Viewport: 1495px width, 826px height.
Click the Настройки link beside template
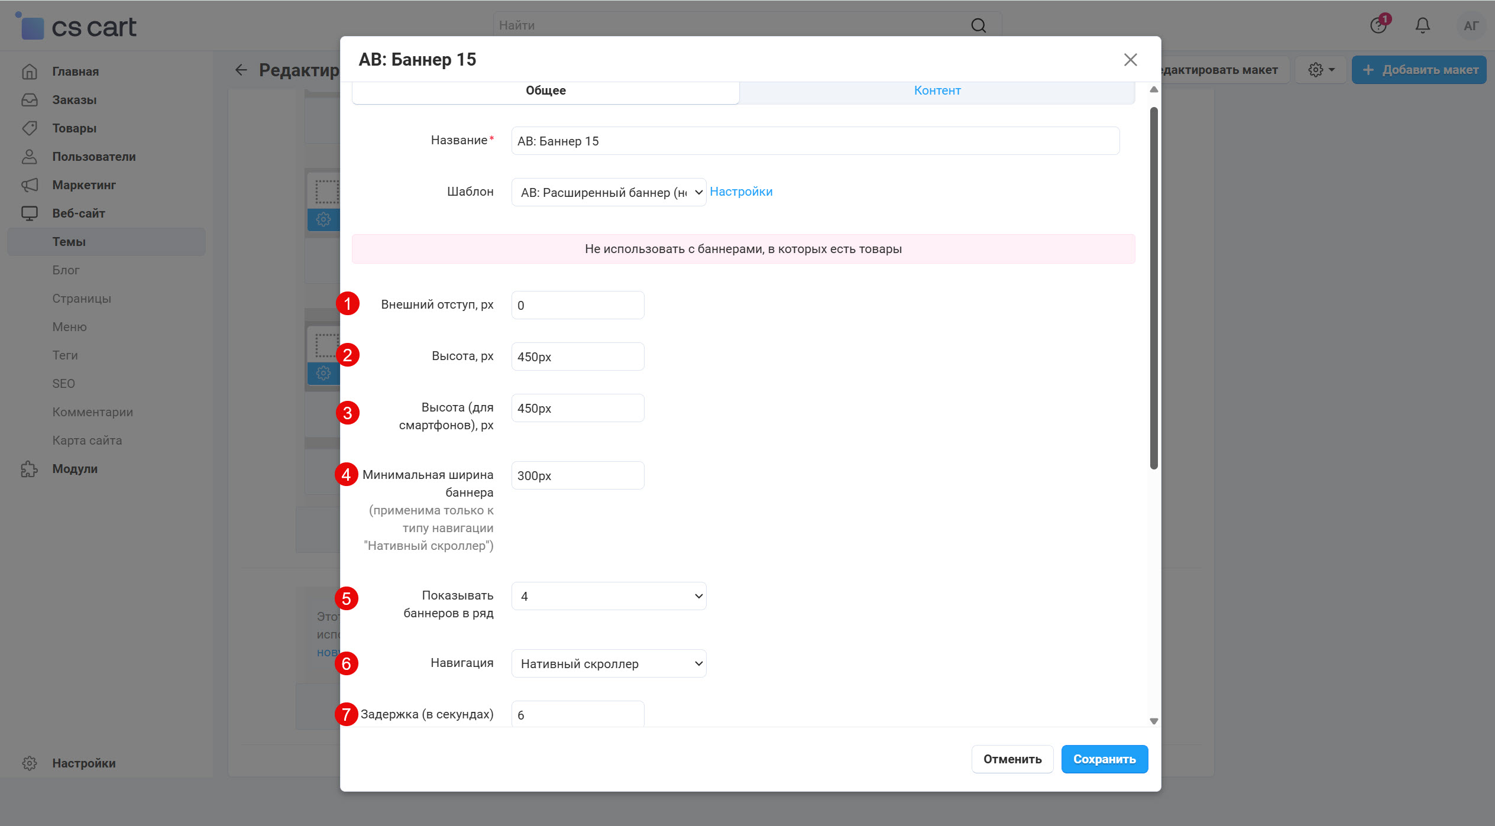coord(740,192)
